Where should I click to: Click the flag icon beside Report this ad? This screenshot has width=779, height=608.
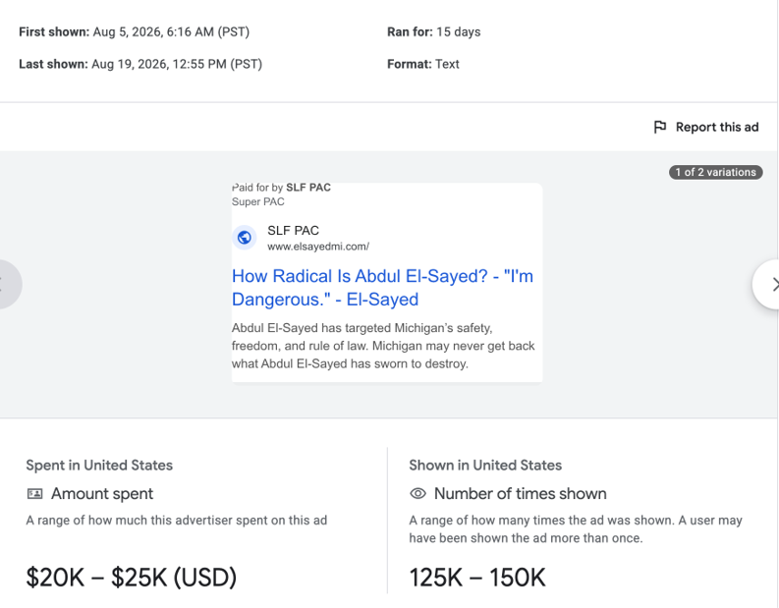660,127
